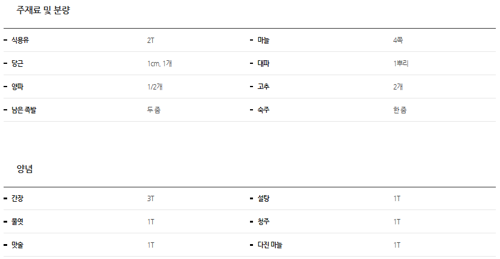Click the 주재료 및 분량 heading
Screen dimensions: 500x259
[x=44, y=10]
